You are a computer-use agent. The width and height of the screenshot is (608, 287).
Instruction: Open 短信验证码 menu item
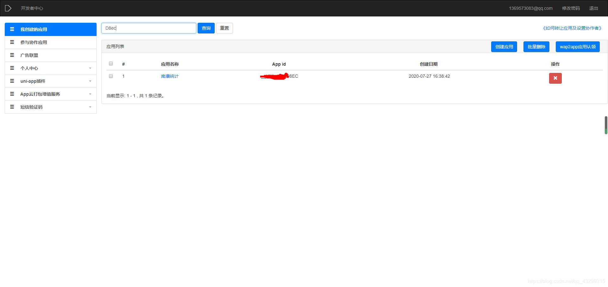coord(51,107)
